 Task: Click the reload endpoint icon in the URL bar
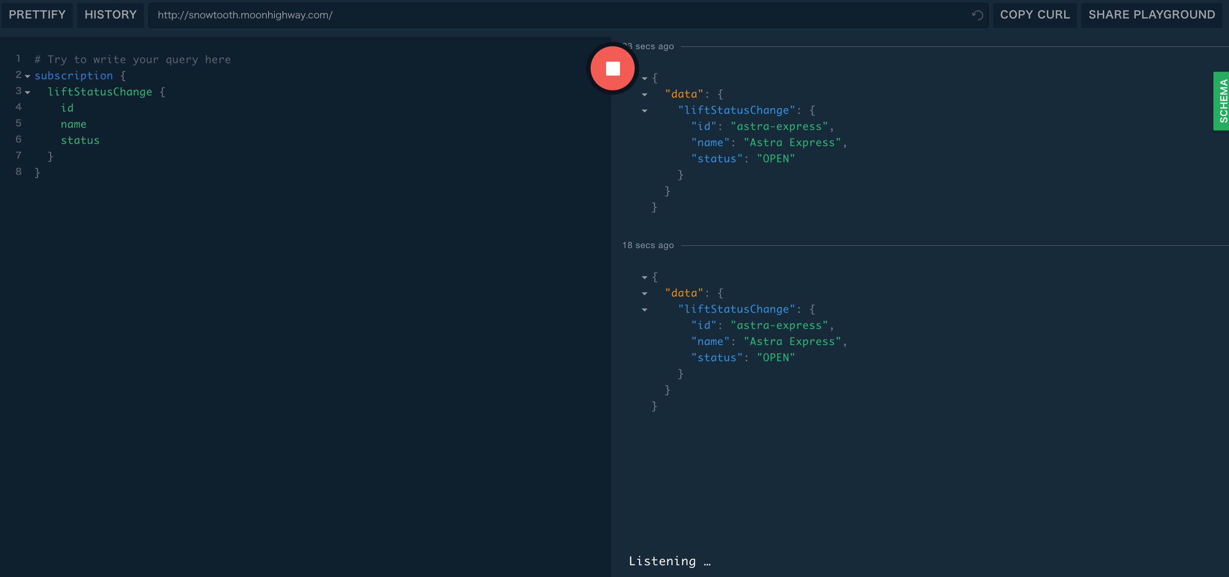977,15
